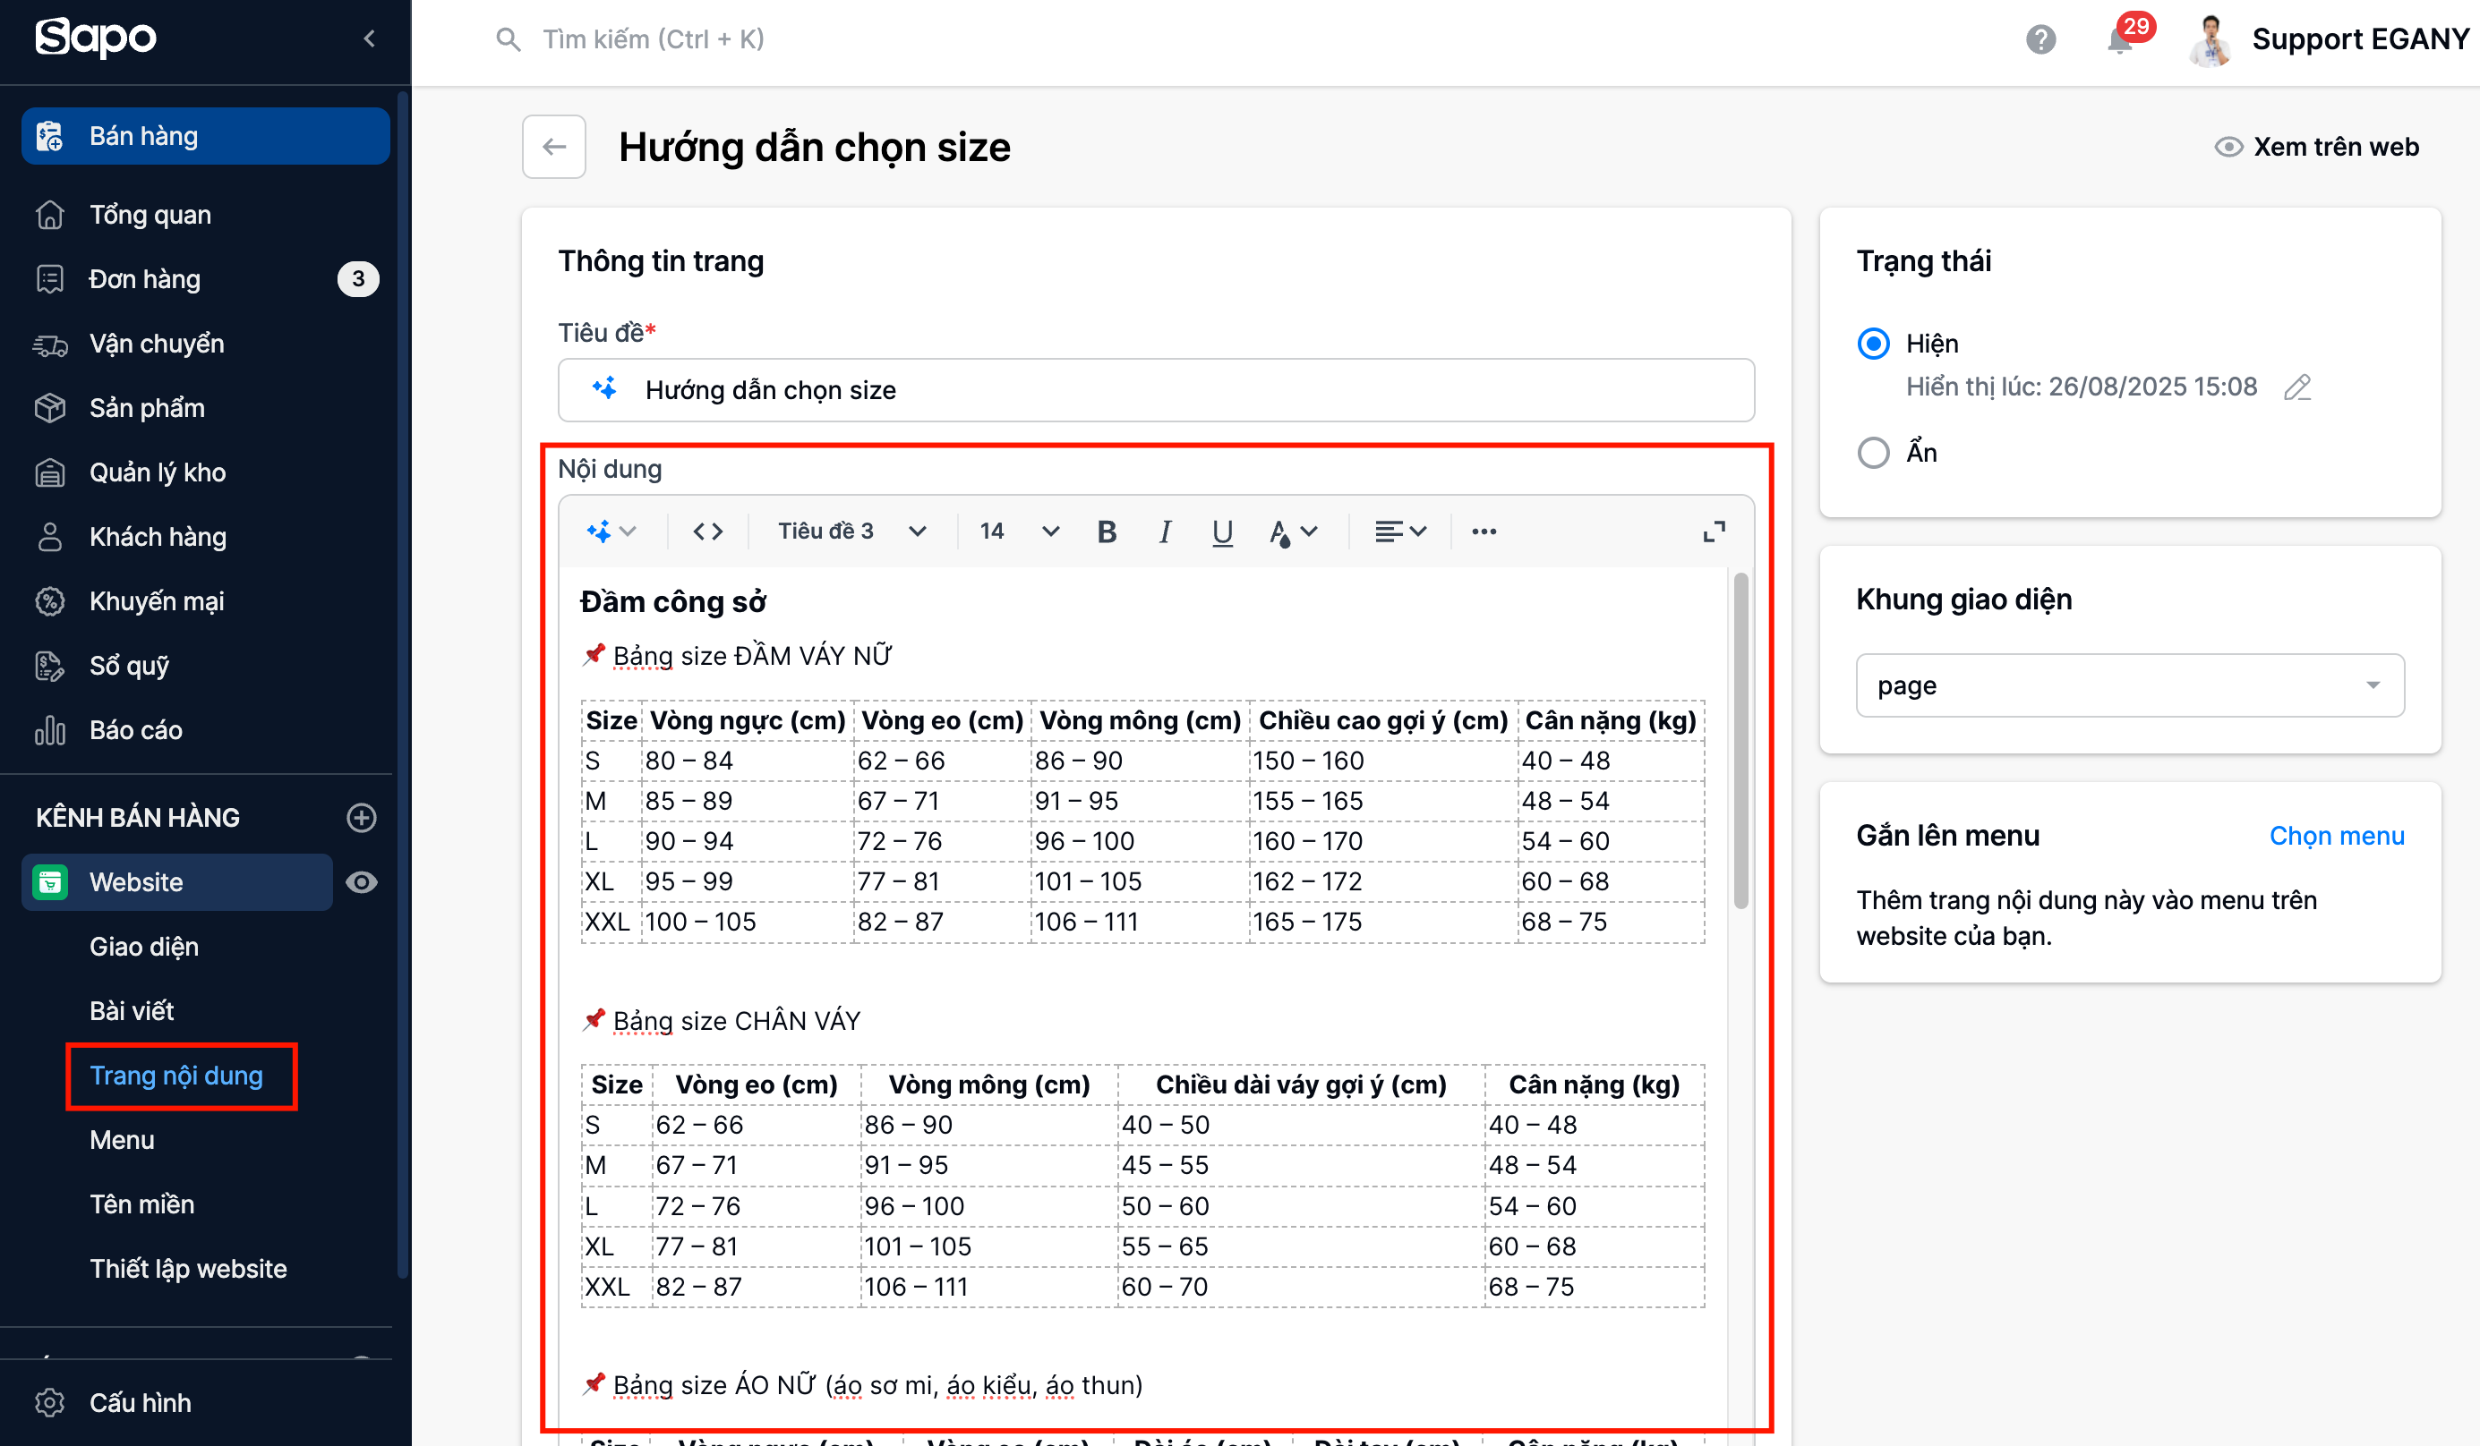Apply underline formatting in editor
Screen dimensions: 2480x1446
click(x=1221, y=532)
